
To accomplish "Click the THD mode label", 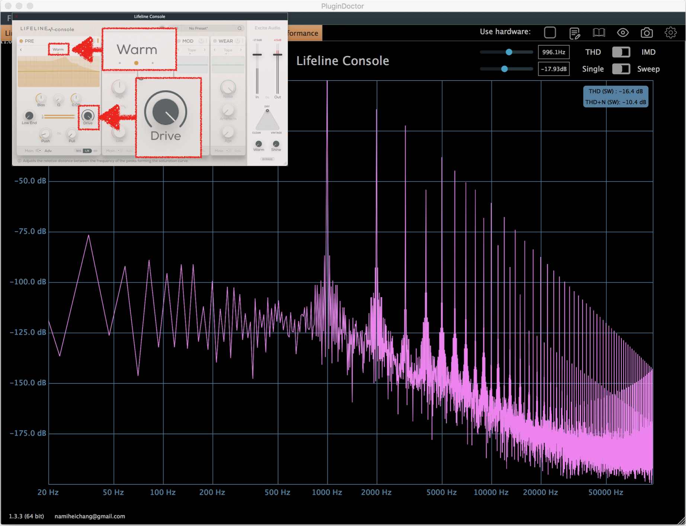I will (593, 52).
